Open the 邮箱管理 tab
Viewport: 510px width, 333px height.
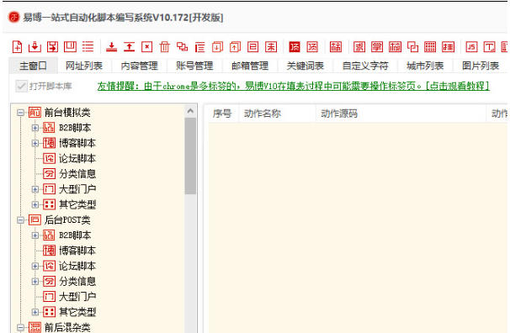tap(250, 66)
